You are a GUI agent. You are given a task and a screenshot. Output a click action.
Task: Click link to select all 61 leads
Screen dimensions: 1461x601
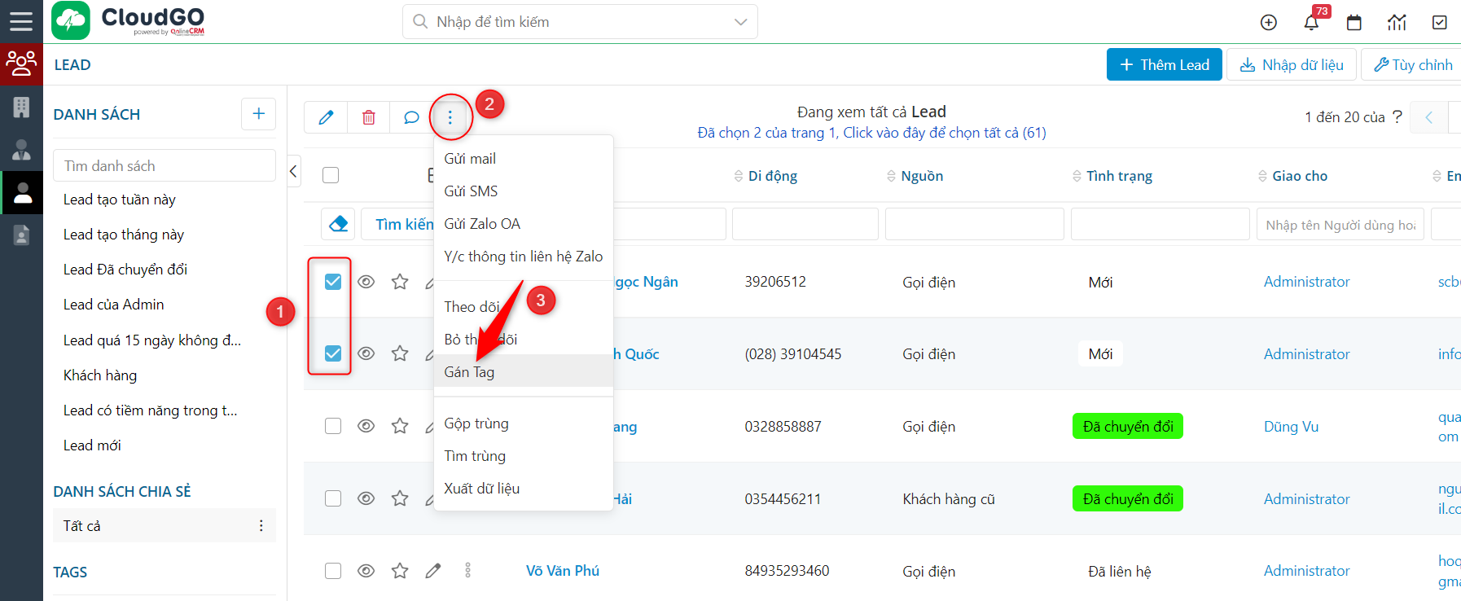pos(871,133)
